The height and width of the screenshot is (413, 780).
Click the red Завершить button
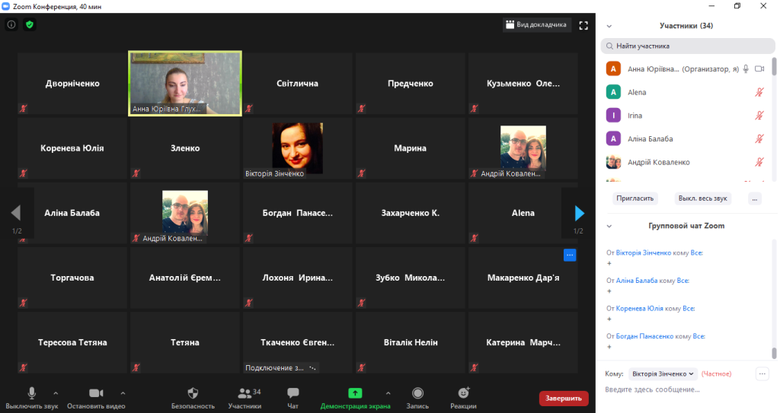point(564,398)
